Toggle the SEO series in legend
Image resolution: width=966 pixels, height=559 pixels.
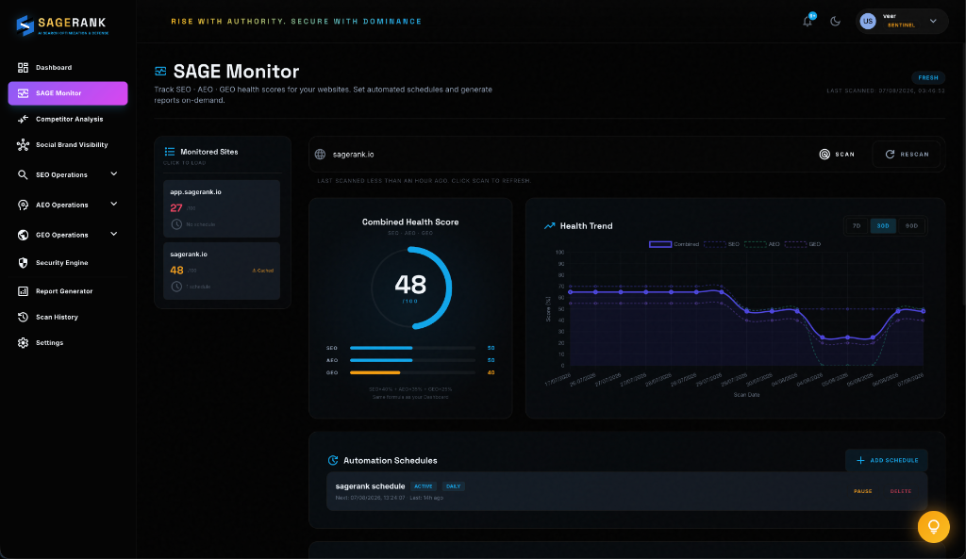pyautogui.click(x=722, y=244)
